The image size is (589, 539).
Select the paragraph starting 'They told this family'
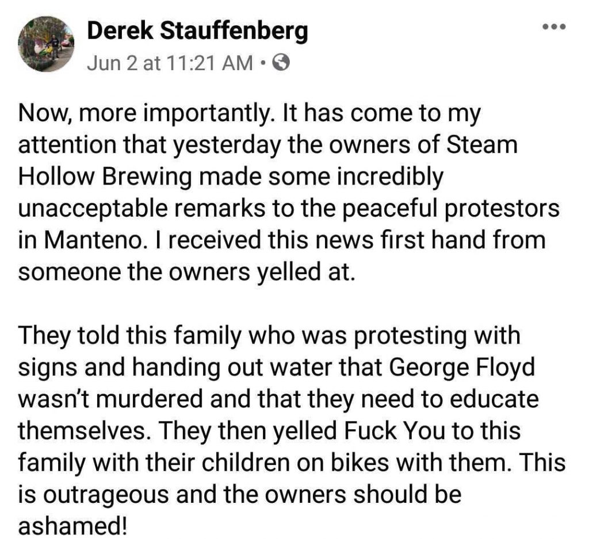click(x=292, y=430)
